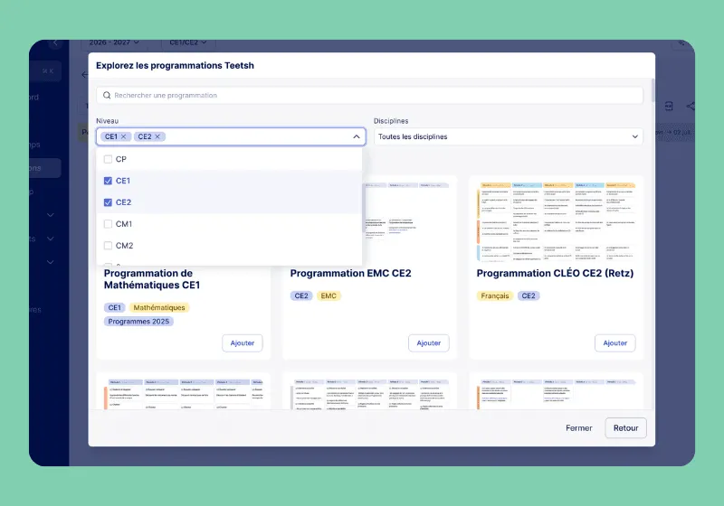Click the Fermer button
Viewport: 724px width, 506px height.
point(578,428)
